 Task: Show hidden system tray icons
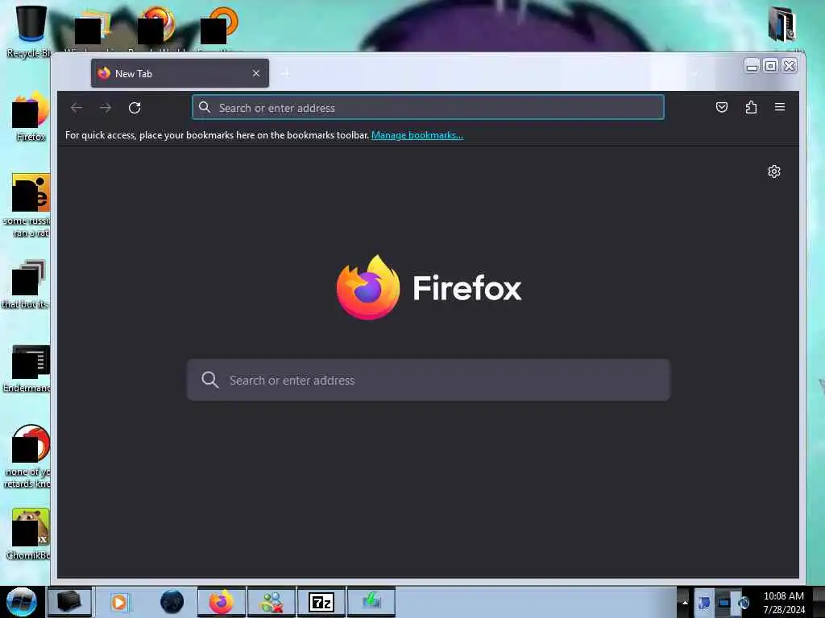click(685, 602)
